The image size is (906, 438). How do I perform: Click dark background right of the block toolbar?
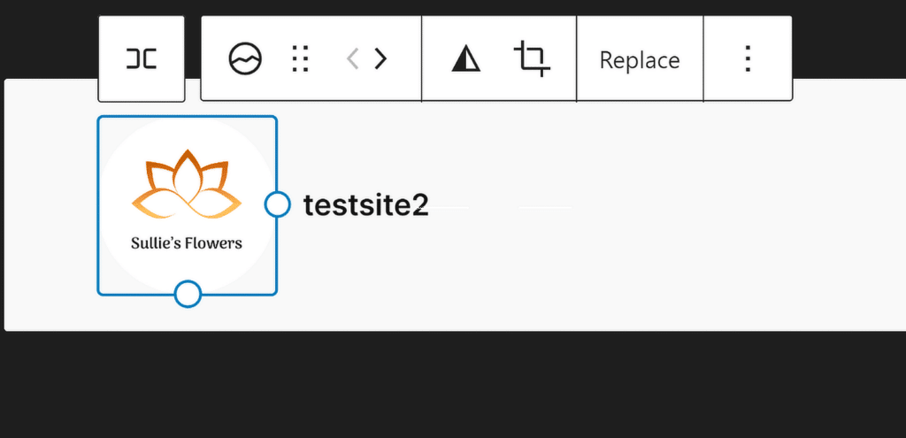[849, 40]
